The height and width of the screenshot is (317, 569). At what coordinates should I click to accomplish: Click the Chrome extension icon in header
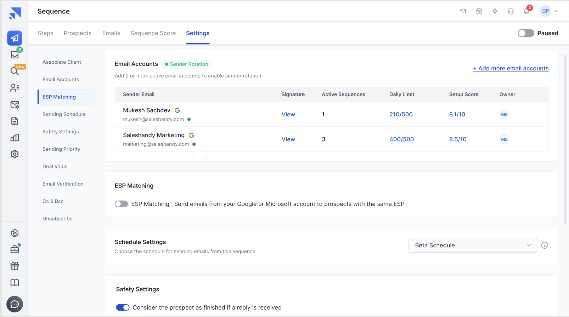click(x=479, y=11)
